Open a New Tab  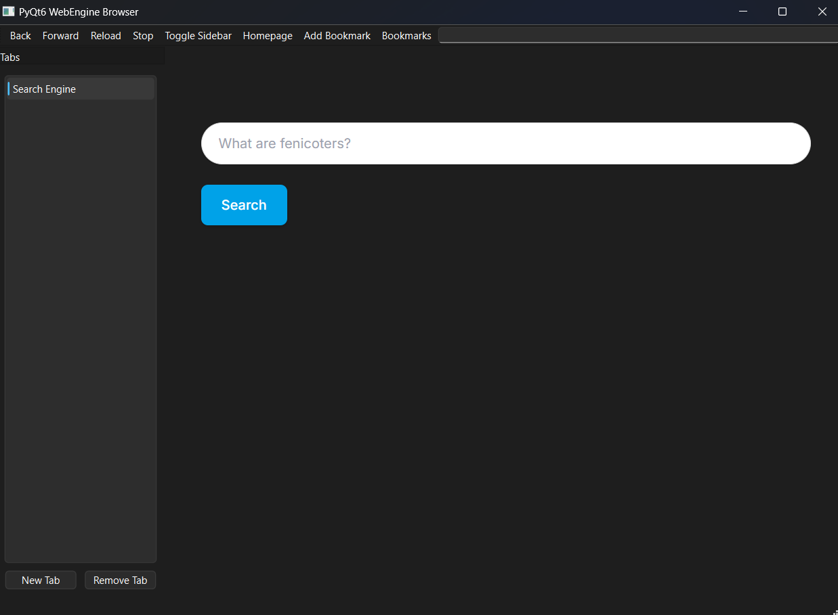[41, 580]
